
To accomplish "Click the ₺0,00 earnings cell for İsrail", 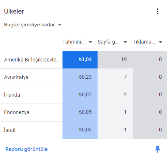I will (x=80, y=130).
